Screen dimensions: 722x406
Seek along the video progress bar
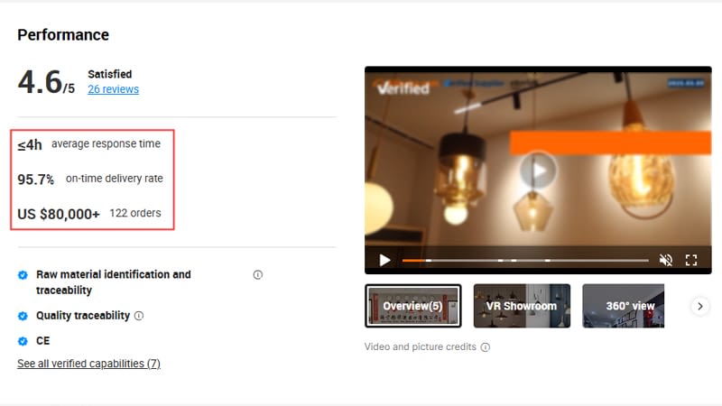tap(525, 261)
